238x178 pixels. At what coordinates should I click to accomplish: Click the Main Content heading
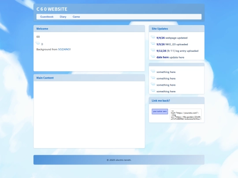pos(45,78)
